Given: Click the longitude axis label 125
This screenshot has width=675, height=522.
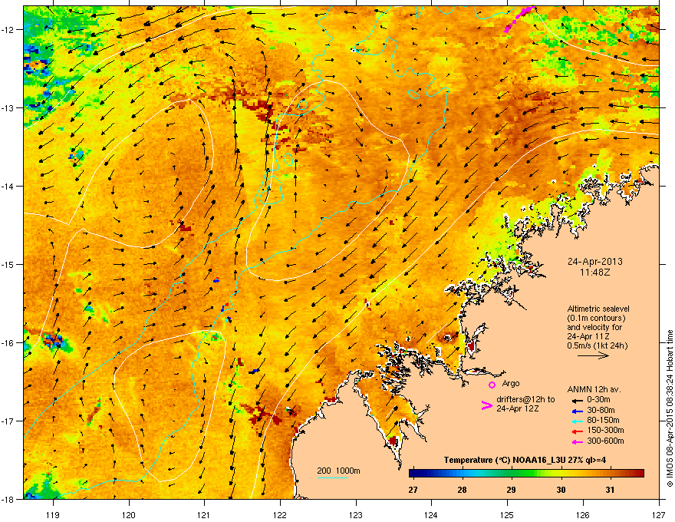Looking at the screenshot, I should (x=507, y=514).
